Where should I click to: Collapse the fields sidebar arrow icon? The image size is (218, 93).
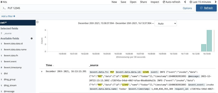[37, 22]
